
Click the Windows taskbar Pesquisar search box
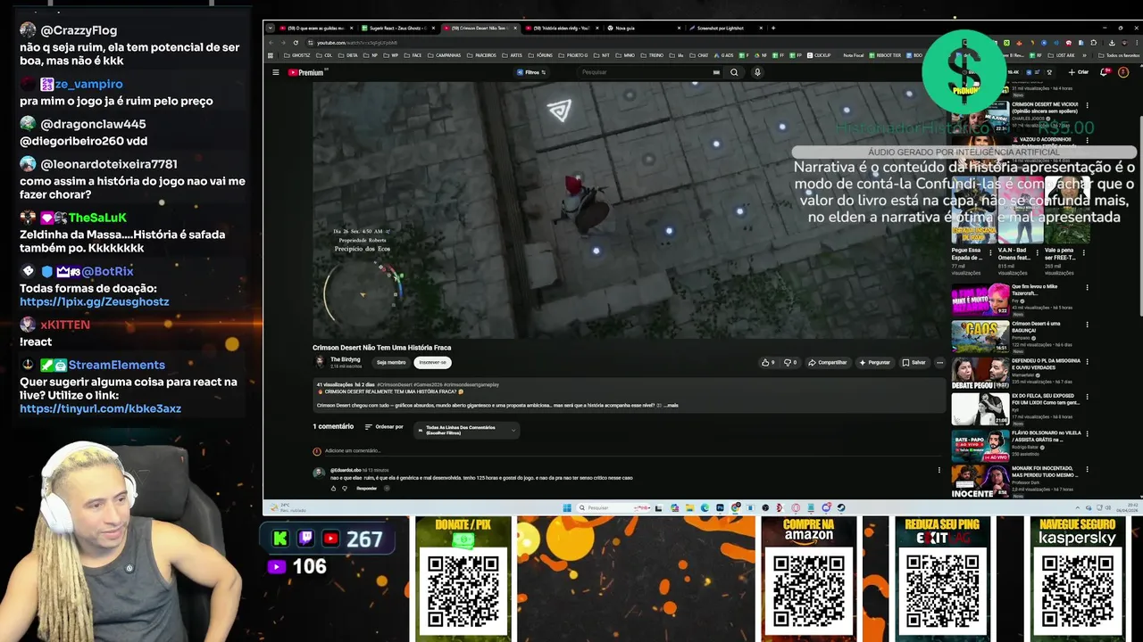(614, 508)
